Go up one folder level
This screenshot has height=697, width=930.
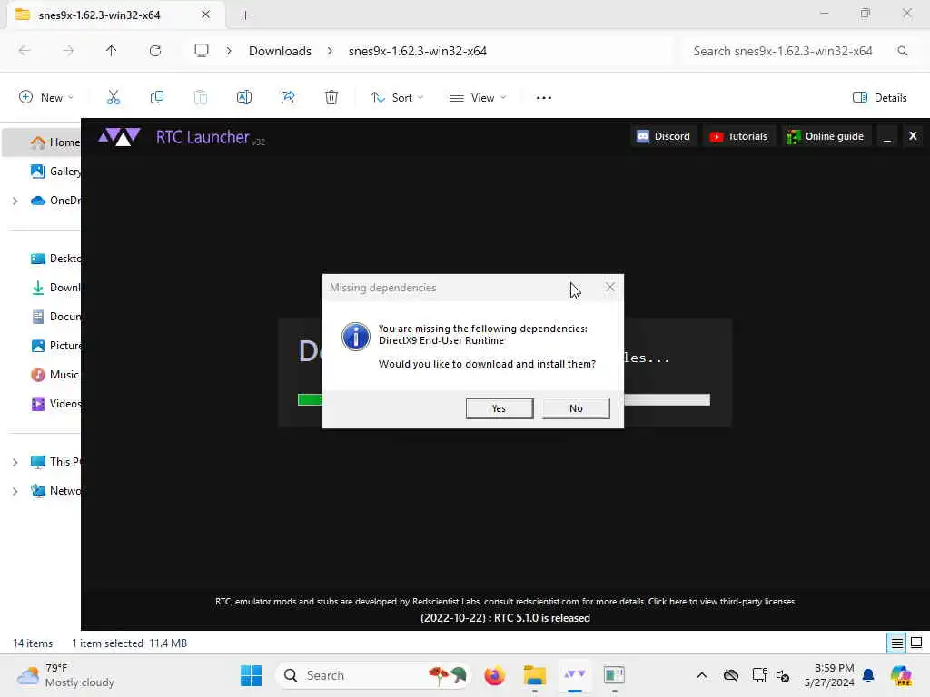(x=112, y=51)
